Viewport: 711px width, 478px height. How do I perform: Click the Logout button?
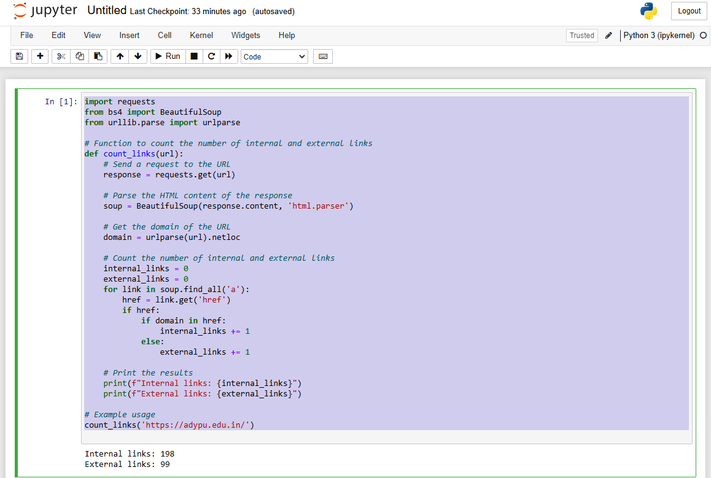point(689,11)
